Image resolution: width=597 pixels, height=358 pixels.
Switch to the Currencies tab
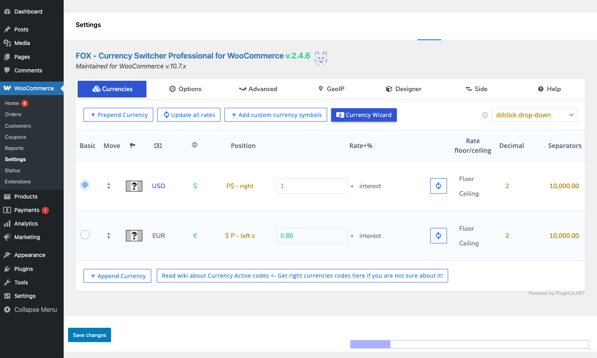[112, 89]
